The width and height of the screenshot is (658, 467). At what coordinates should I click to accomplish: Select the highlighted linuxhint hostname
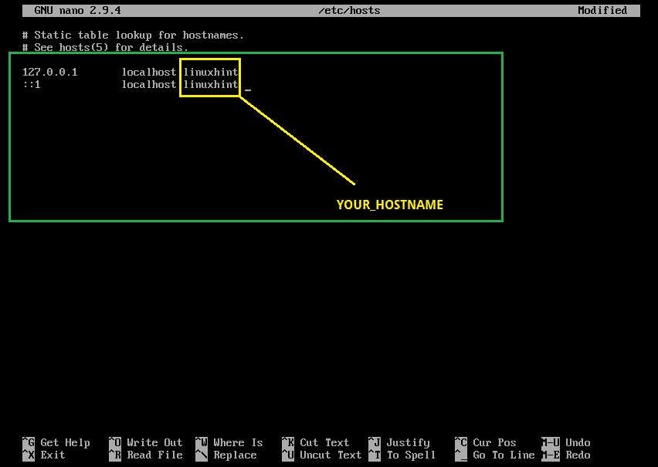pos(209,72)
